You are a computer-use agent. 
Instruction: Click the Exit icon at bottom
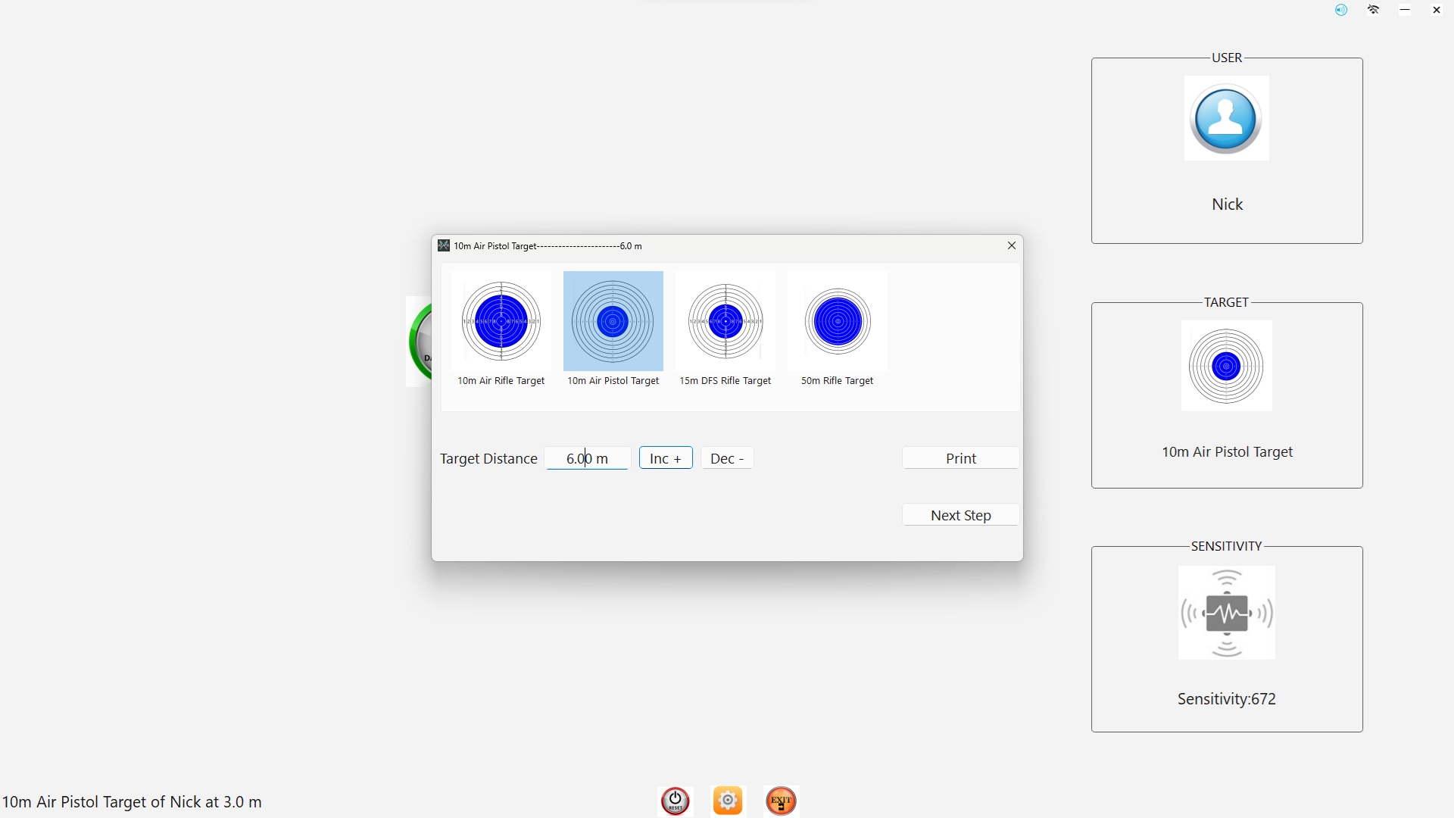pos(781,801)
